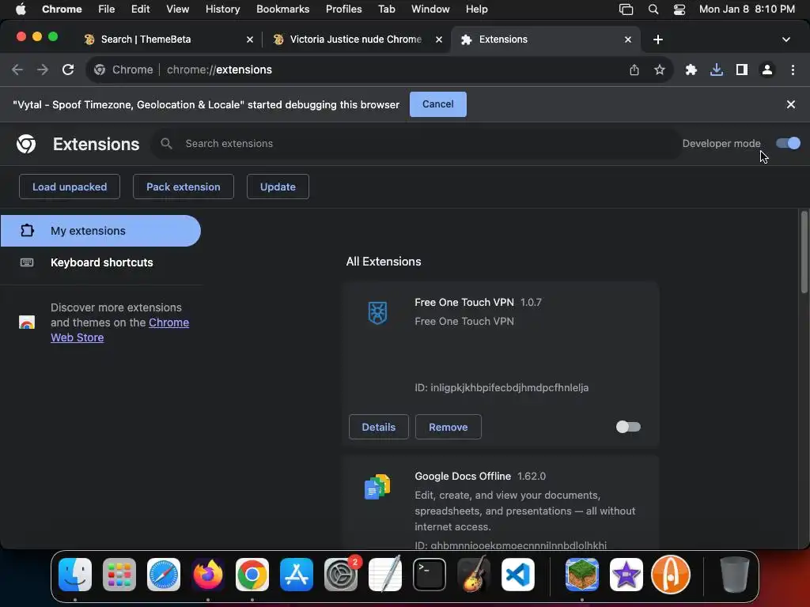Open Terminal from the Dock
Screen dimensions: 810x607
click(430, 575)
